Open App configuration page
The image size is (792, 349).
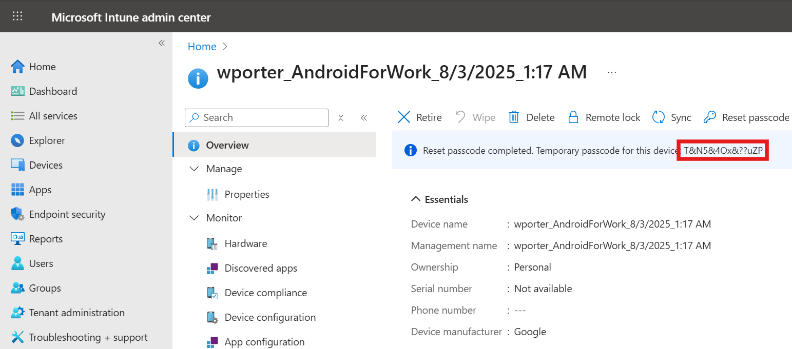pos(264,342)
